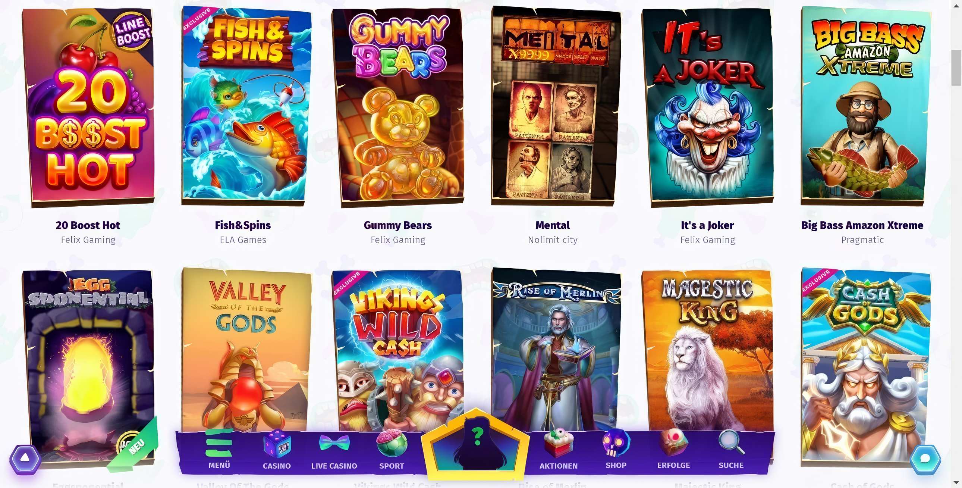
Task: Launch the 20 Boost Hot game
Action: (x=88, y=107)
